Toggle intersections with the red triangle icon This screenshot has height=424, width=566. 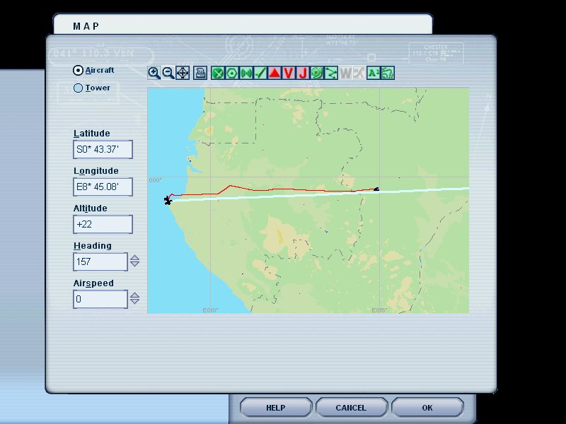275,73
